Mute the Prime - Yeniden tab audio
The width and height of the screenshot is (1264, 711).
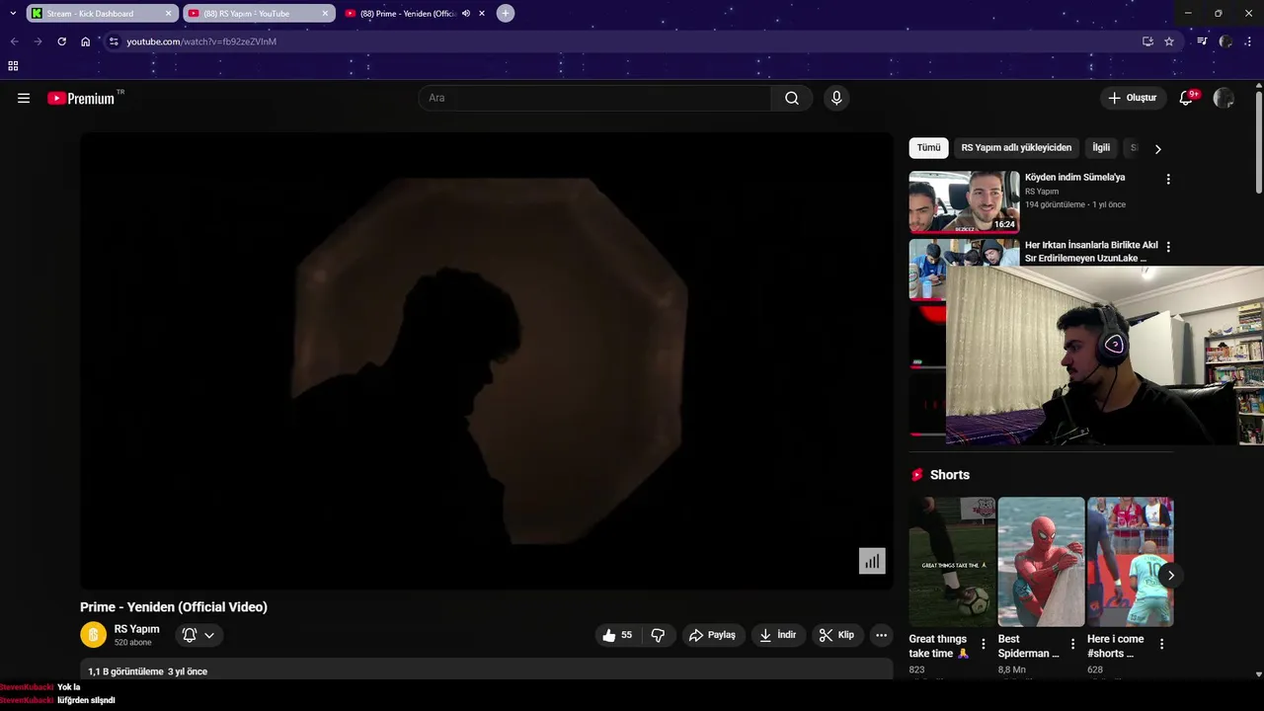(465, 13)
